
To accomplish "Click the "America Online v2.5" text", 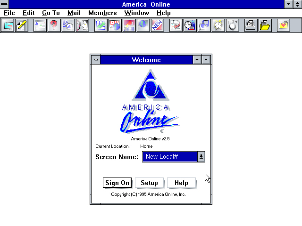I will (x=150, y=139).
